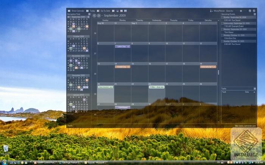The width and height of the screenshot is (265, 165).
Task: Switch to Edit Page Feature taskbar button
Action: 70,163
